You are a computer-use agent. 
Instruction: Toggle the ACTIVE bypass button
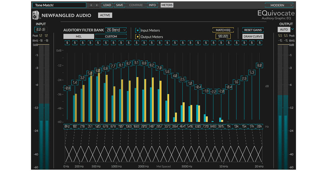pyautogui.click(x=105, y=15)
